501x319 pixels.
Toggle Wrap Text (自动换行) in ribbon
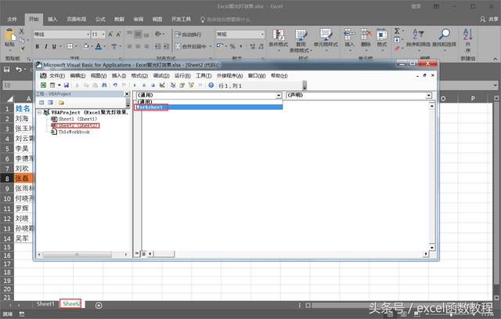pos(188,34)
